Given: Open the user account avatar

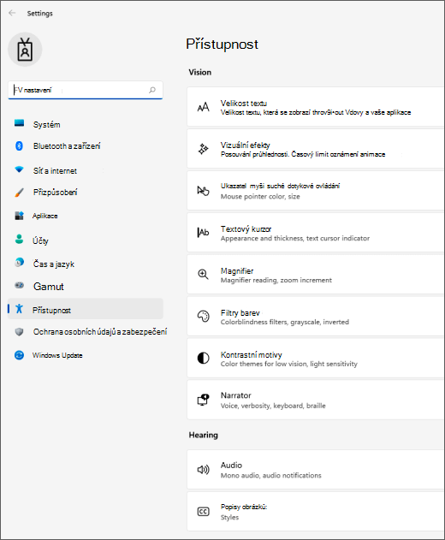Looking at the screenshot, I should click(25, 50).
